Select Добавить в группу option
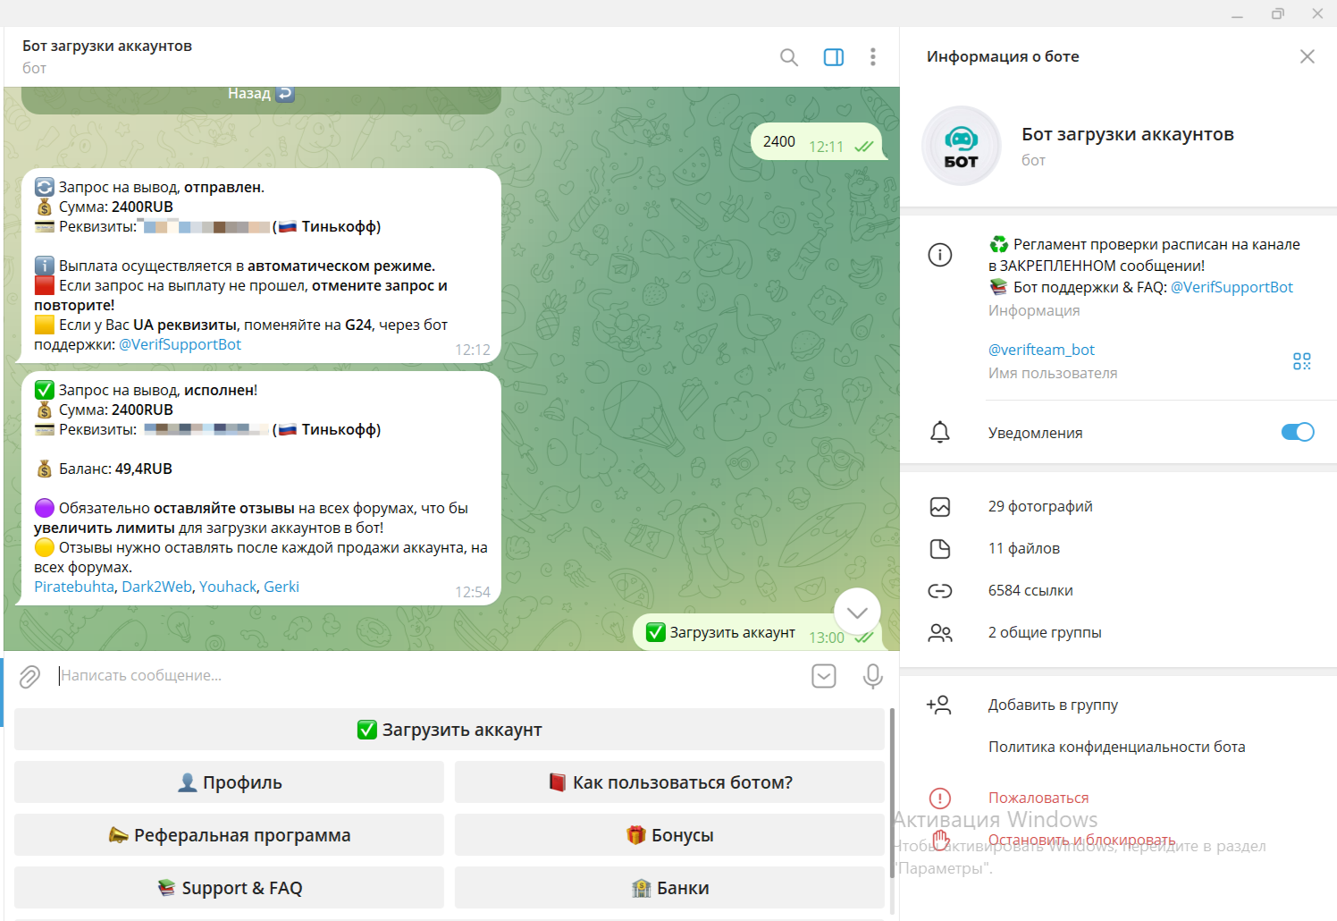The image size is (1337, 921). click(1052, 705)
